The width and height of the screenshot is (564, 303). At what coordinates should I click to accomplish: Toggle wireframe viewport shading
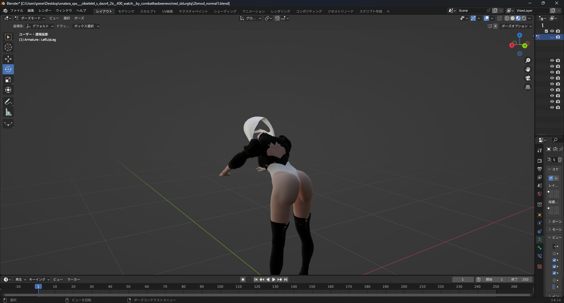tap(507, 18)
